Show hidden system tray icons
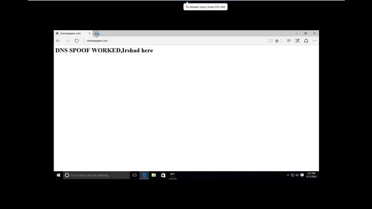The width and height of the screenshot is (372, 209). (288, 175)
